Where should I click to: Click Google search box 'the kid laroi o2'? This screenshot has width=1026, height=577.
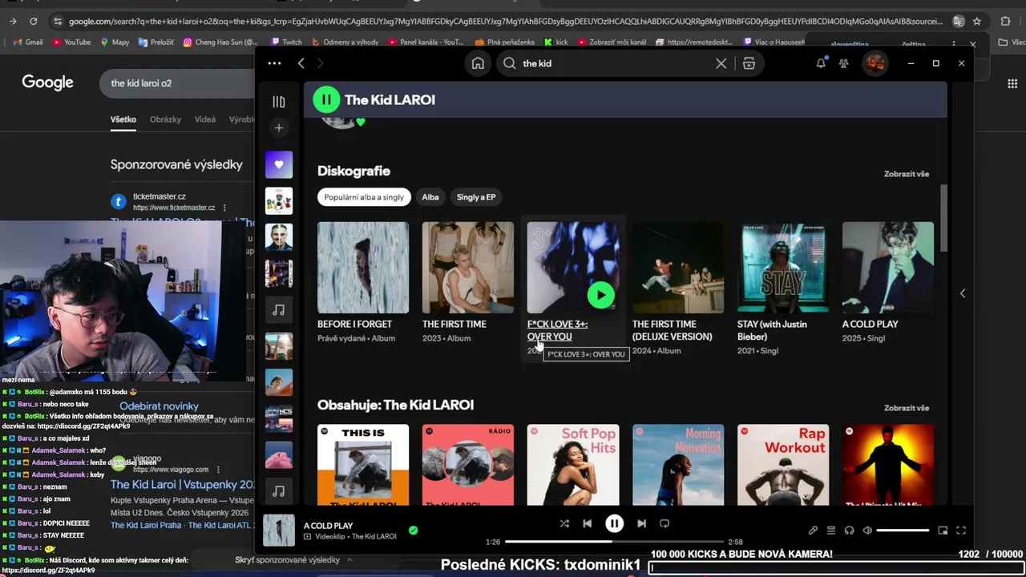click(x=176, y=83)
